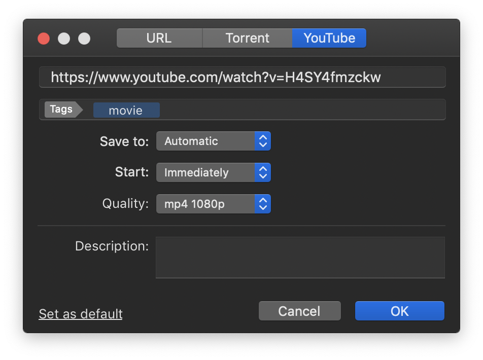Click the Start dropdown's chevron arrows
483x360 pixels.
coord(263,172)
